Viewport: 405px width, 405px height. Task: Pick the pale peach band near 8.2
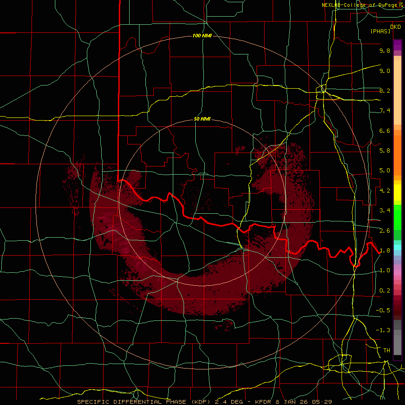397,92
